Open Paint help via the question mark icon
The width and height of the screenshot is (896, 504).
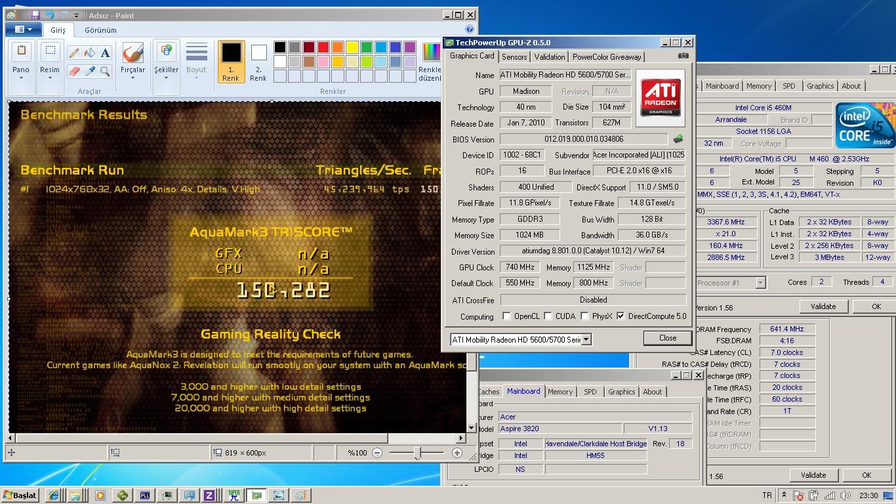[470, 30]
